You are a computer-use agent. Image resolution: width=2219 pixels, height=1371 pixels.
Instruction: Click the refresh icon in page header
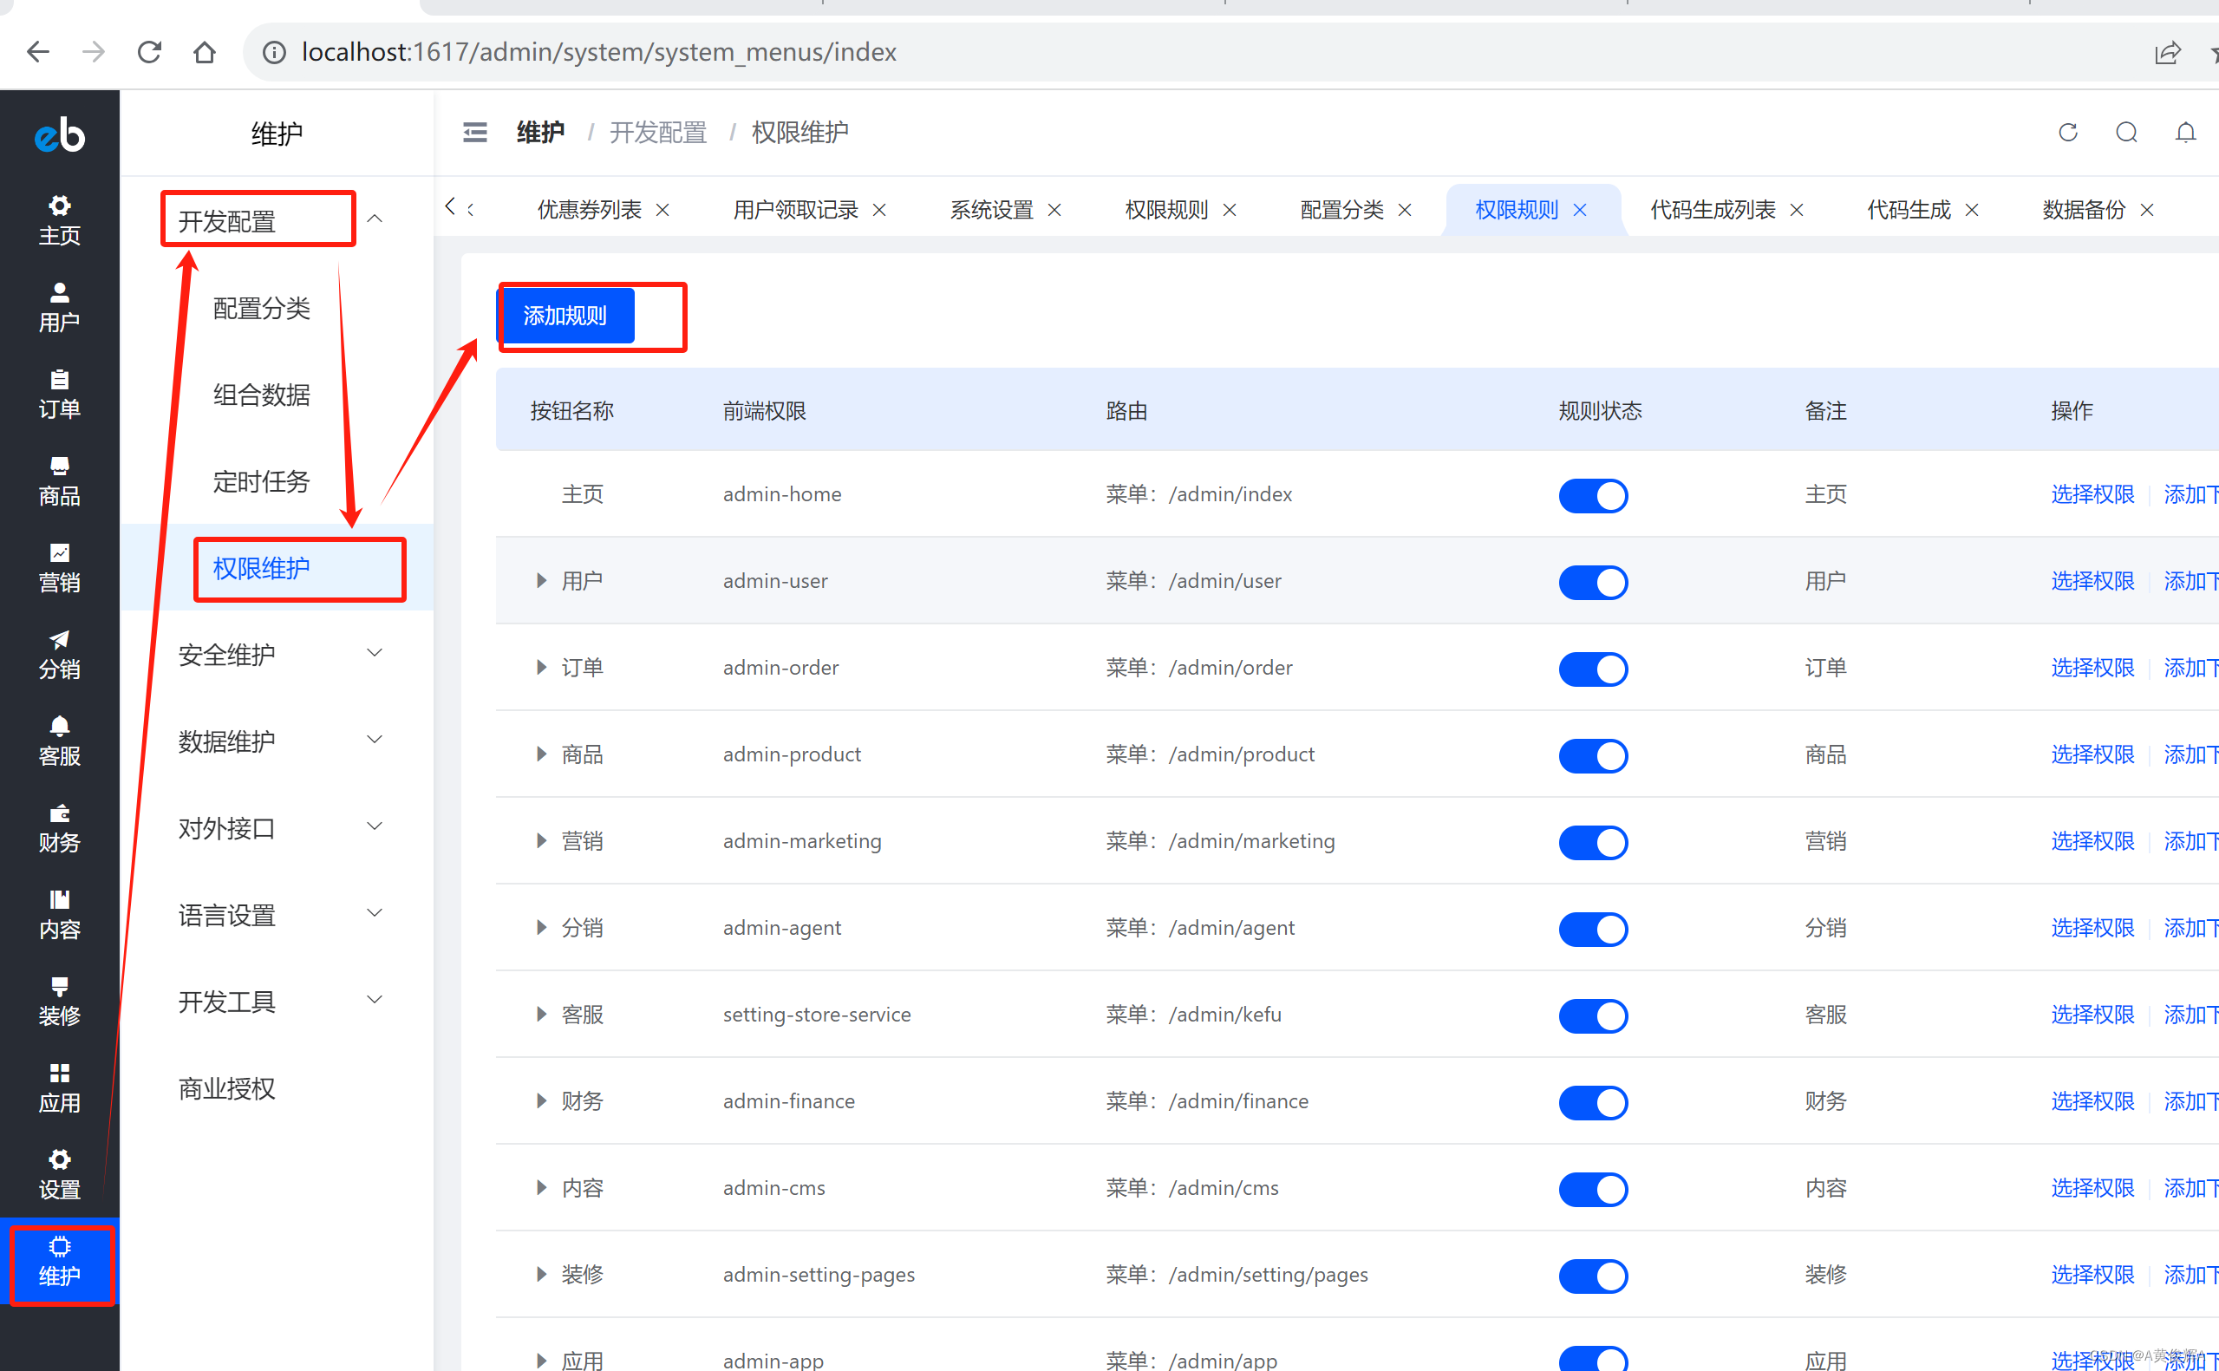2066,133
